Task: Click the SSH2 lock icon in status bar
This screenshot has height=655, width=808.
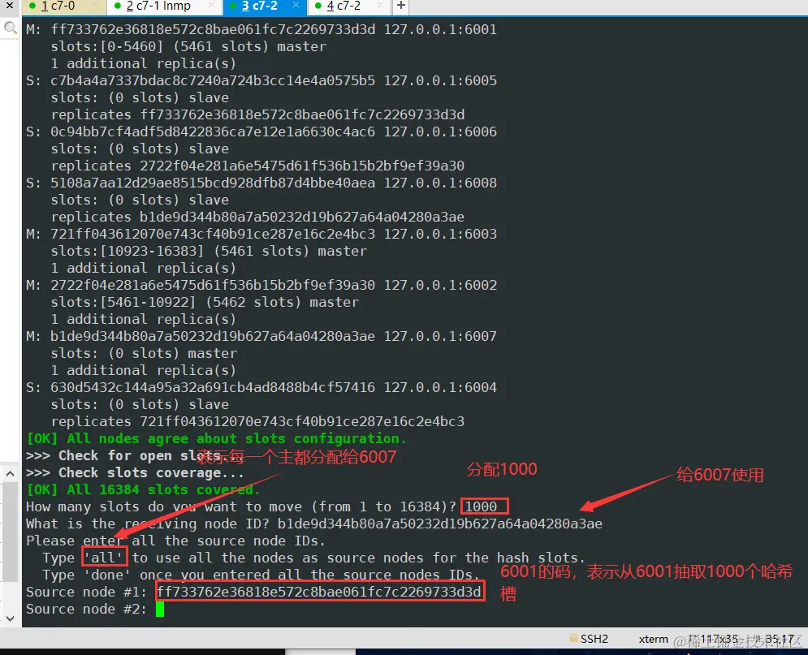Action: 573,639
